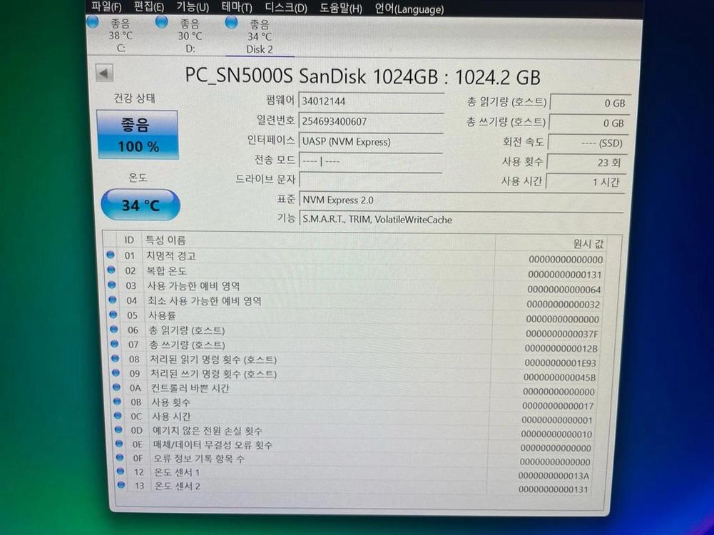Select the 사용률 attribute name
714x535 pixels.
click(x=162, y=315)
